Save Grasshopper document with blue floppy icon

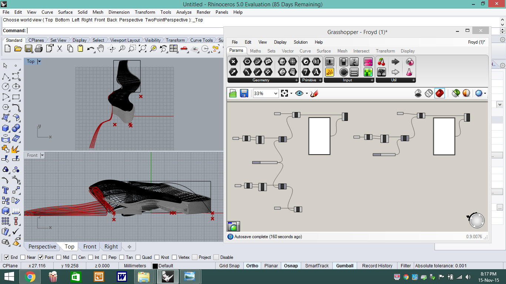click(244, 94)
